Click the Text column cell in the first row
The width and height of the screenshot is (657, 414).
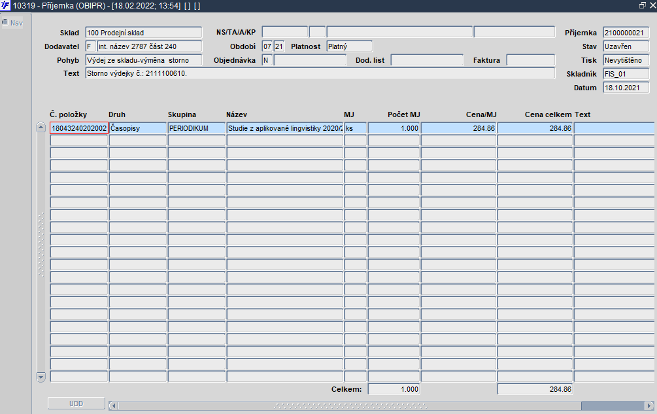coord(614,128)
